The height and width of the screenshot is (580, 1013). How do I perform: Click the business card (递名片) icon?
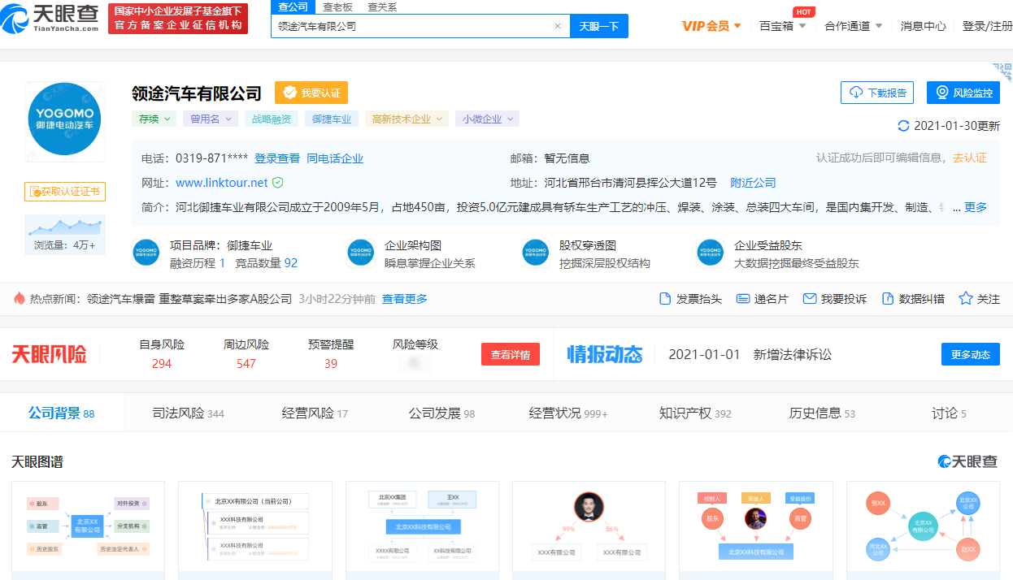(x=742, y=299)
